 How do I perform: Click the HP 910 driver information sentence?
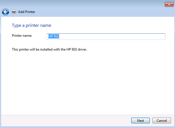49,49
